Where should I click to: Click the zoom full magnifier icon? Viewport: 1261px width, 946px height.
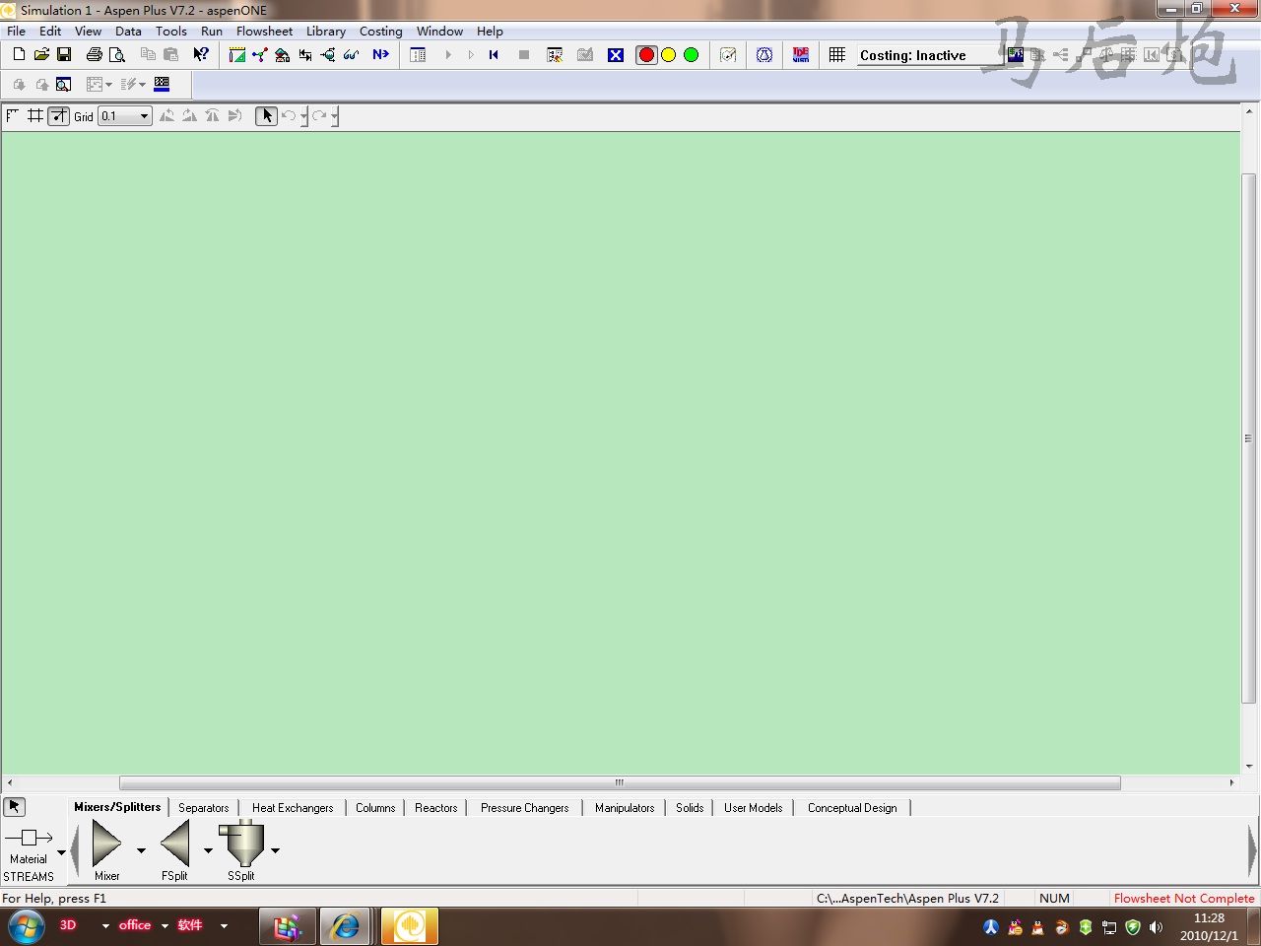tap(64, 85)
